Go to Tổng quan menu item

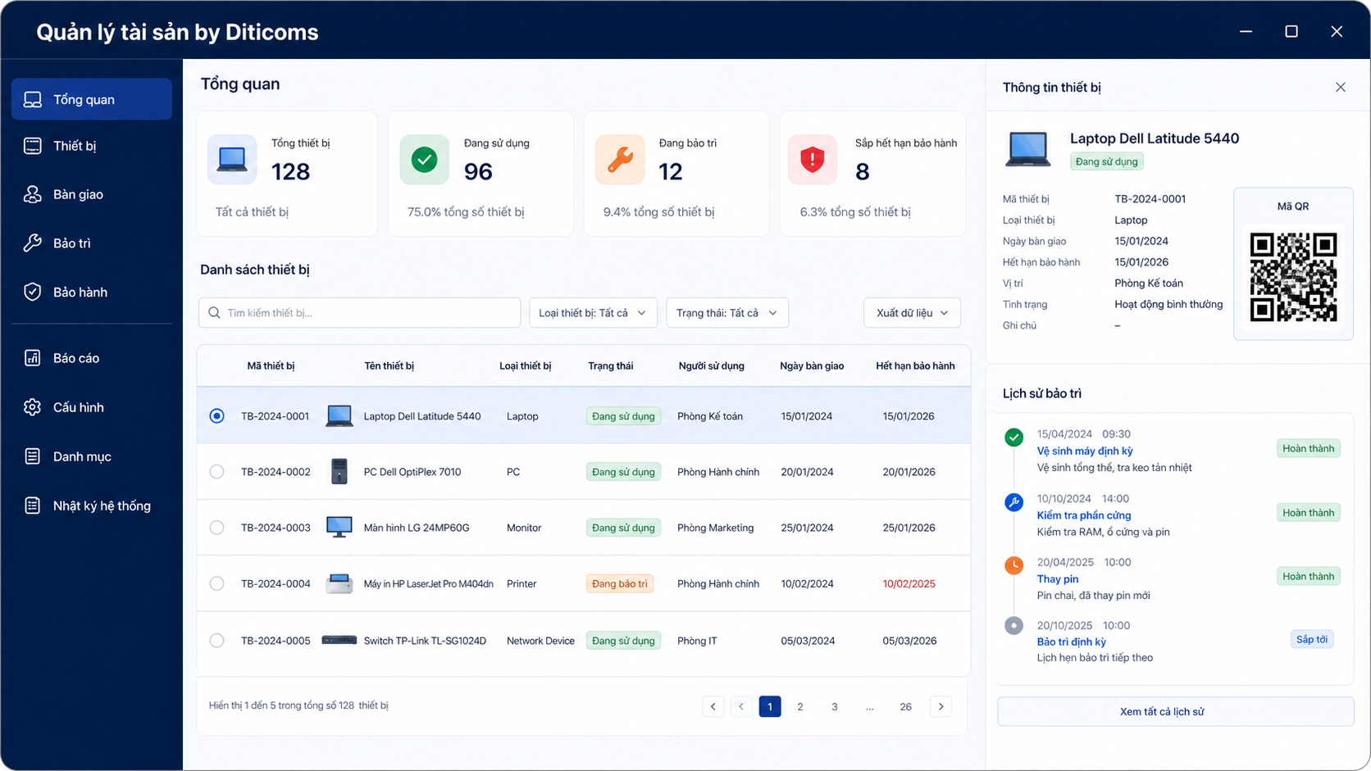click(92, 99)
